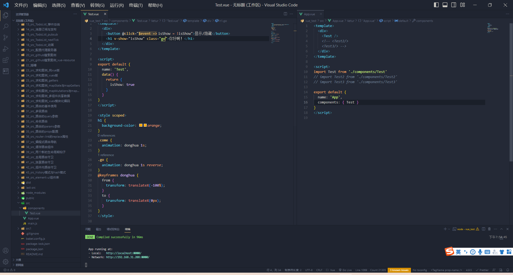Open the 编辑(E) menu
The width and height of the screenshot is (513, 275).
click(x=40, y=5)
